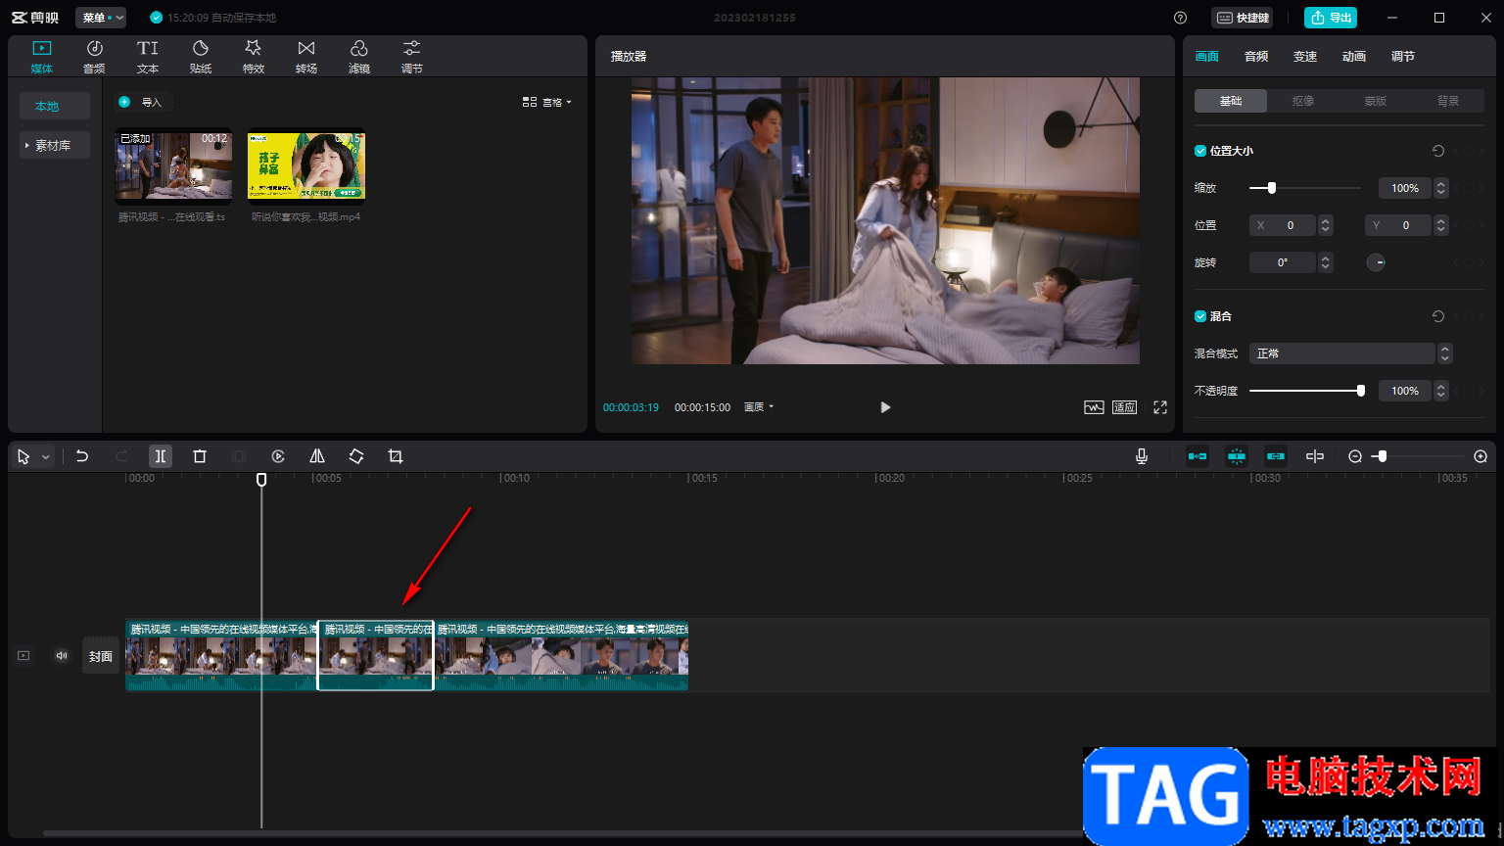Click the position X input field

[x=1283, y=225]
